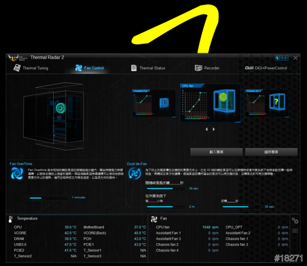Image resolution: width=307 pixels, height=266 pixels.
Task: Click the Fan OverTime heading
Action: (x=21, y=164)
